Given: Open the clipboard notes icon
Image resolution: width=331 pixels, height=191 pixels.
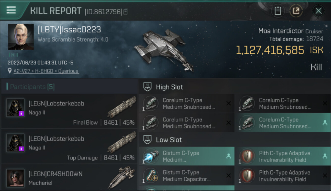Looking at the screenshot, I should (278, 11).
